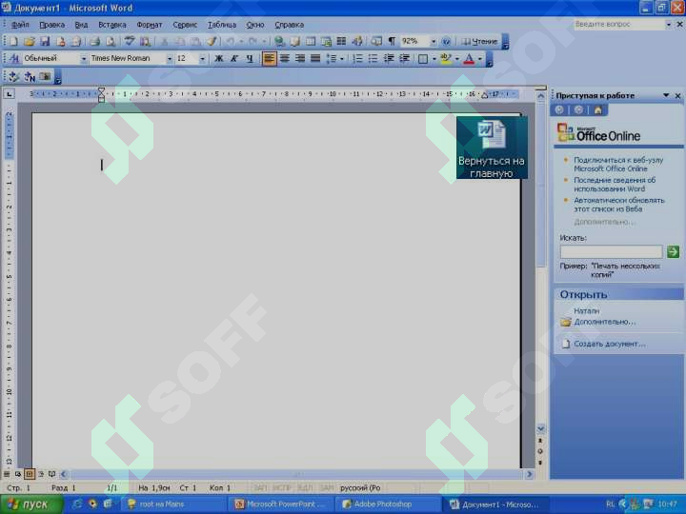The image size is (686, 514).
Task: Increase indent with the toolbar icon
Action: click(x=404, y=59)
